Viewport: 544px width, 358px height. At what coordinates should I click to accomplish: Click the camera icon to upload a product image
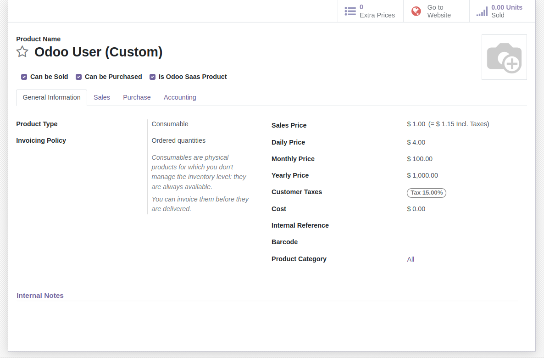[504, 56]
